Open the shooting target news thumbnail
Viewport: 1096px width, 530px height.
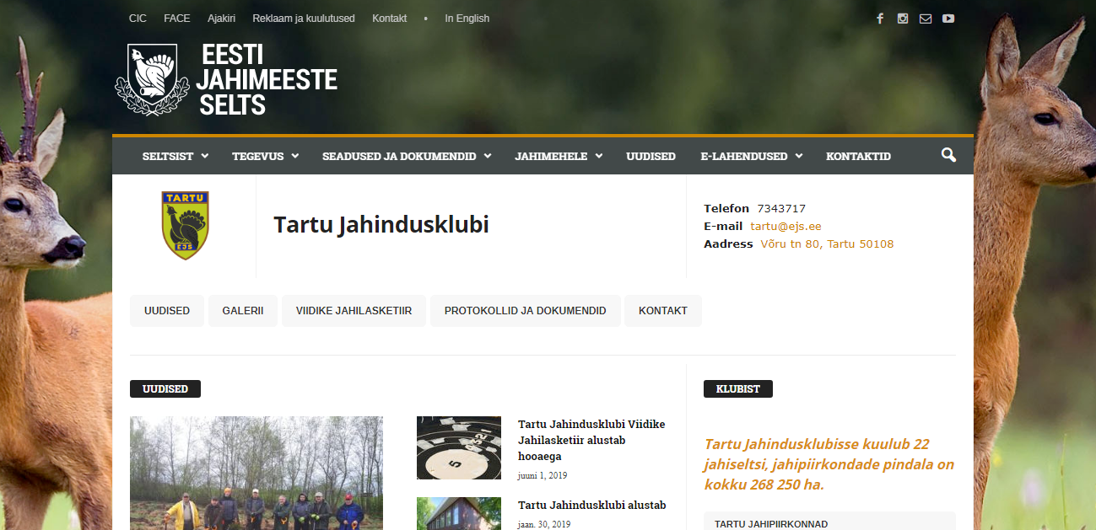(x=459, y=447)
